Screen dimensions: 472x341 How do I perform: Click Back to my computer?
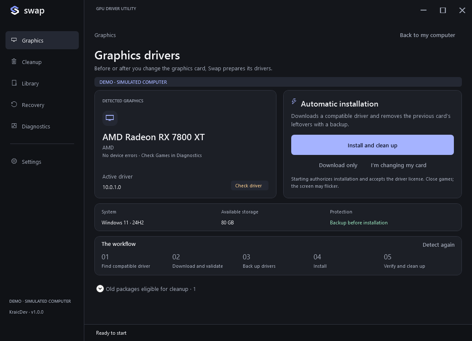pyautogui.click(x=427, y=35)
